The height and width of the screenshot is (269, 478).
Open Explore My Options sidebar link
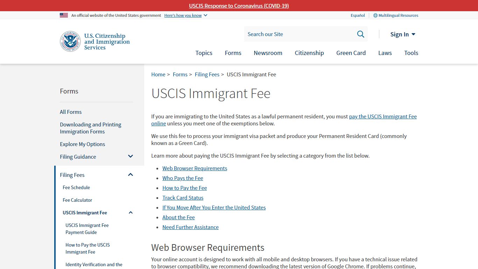coord(82,144)
